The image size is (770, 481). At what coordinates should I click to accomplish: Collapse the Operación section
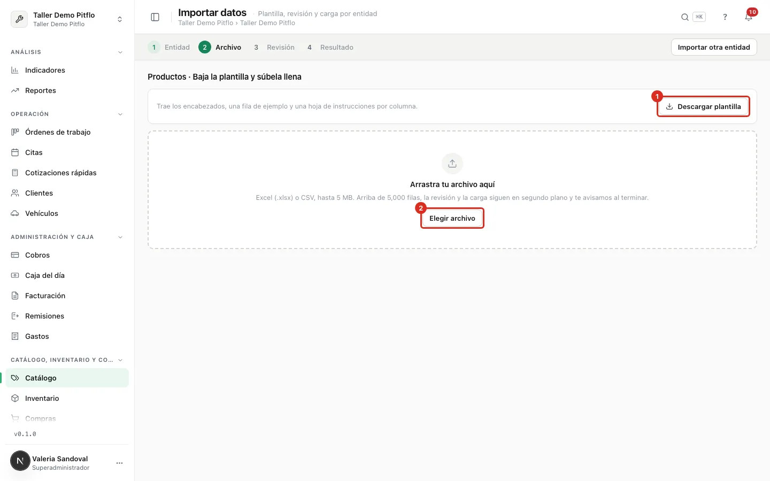(120, 114)
